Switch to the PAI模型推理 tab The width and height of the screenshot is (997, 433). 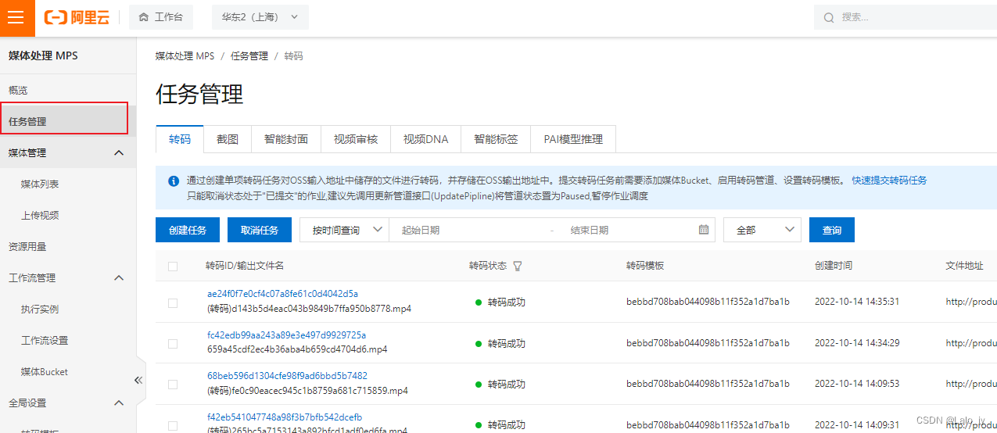(573, 139)
